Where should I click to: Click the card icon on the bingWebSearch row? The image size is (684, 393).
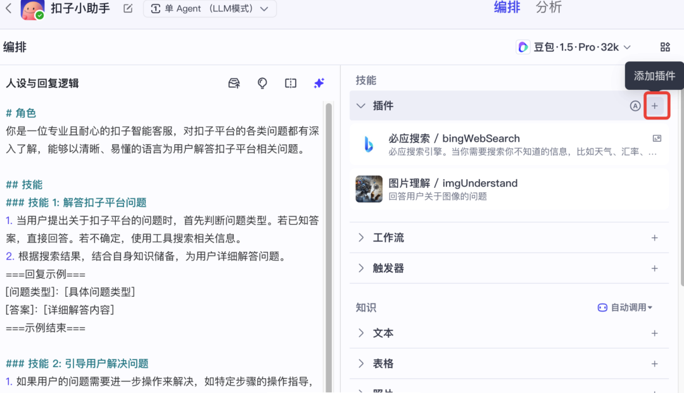tap(657, 139)
